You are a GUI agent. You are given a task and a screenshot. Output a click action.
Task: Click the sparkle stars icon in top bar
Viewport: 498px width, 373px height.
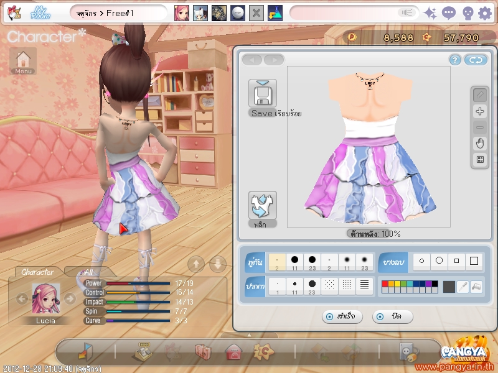430,13
